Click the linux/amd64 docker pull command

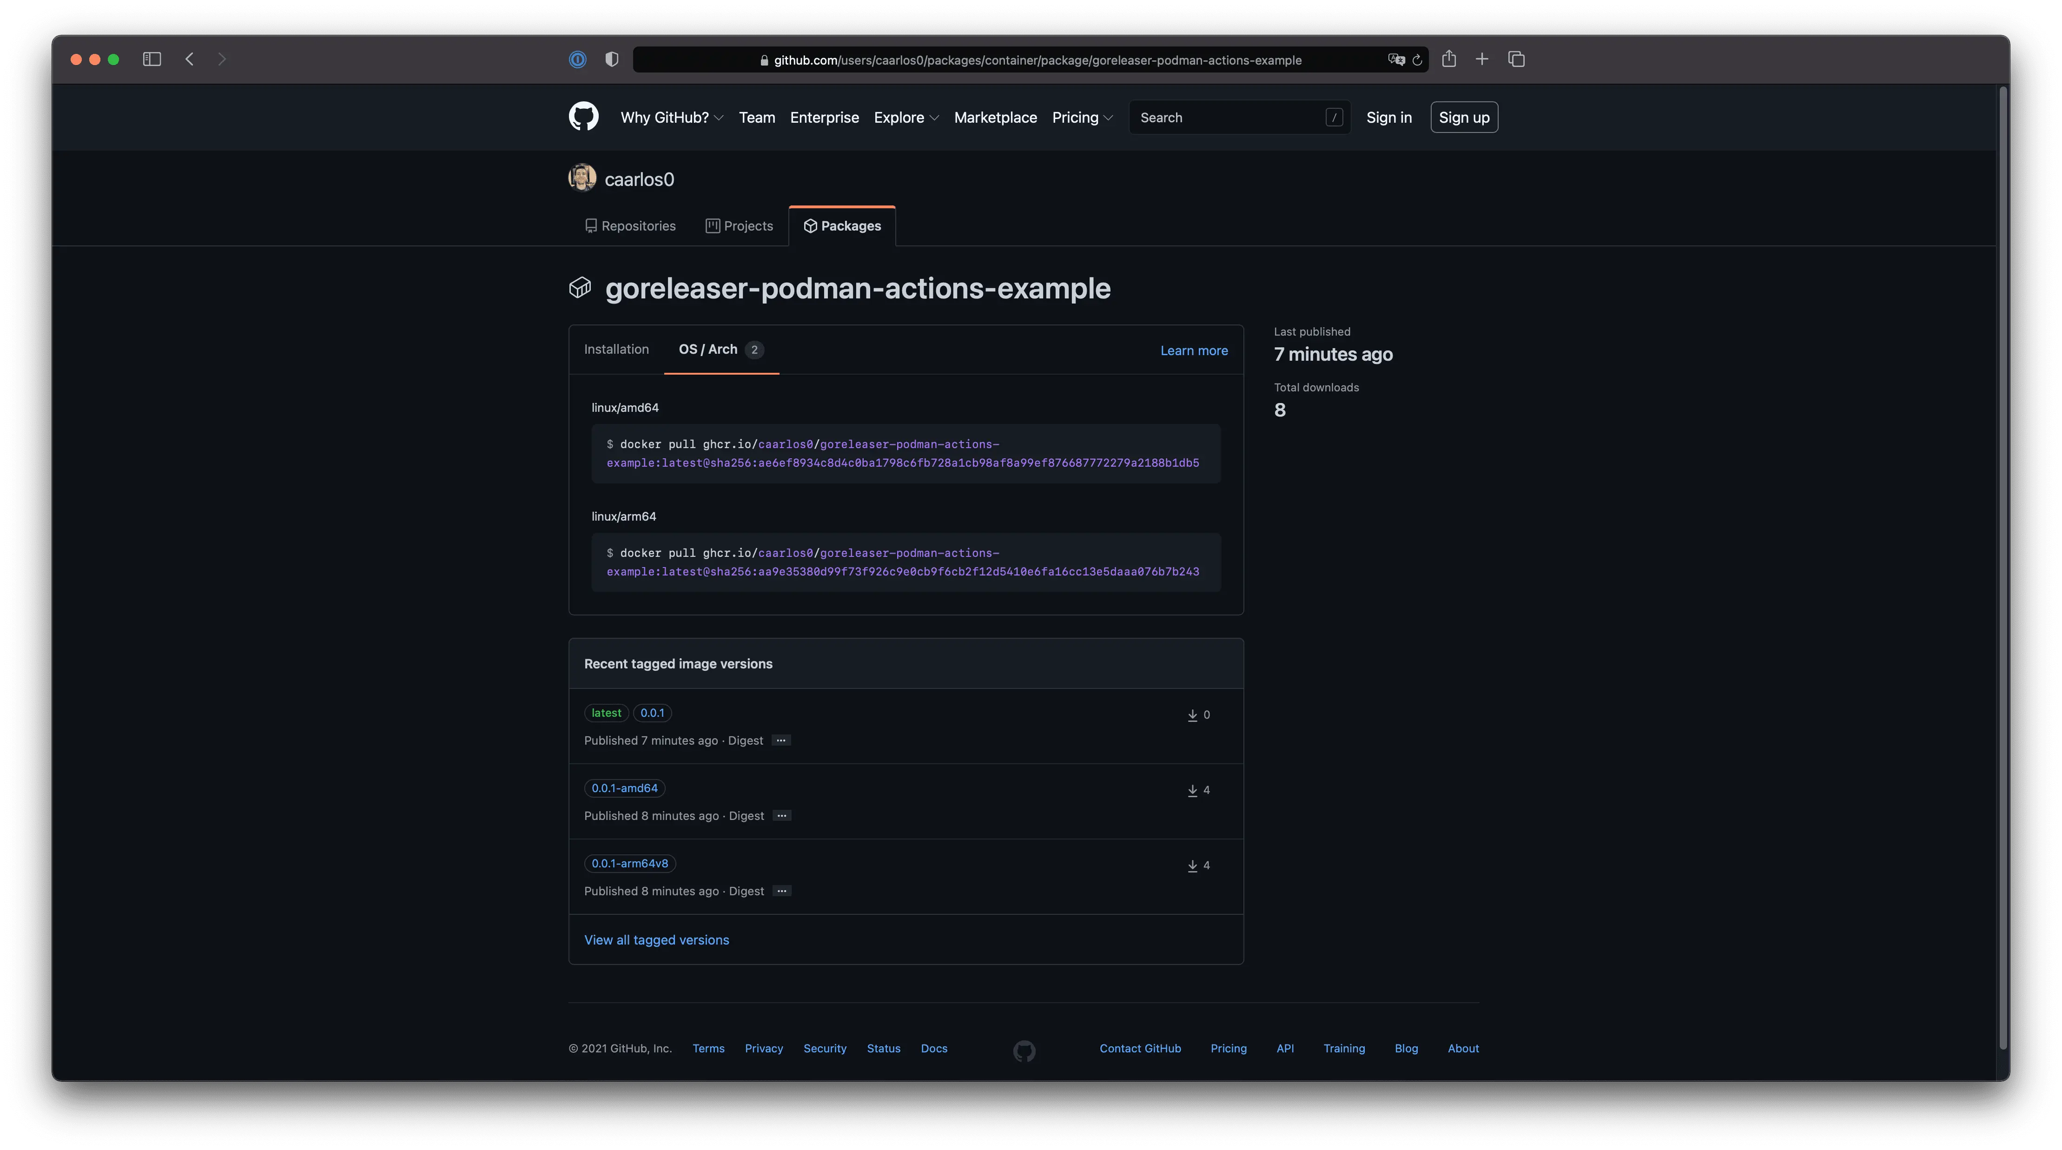click(905, 453)
